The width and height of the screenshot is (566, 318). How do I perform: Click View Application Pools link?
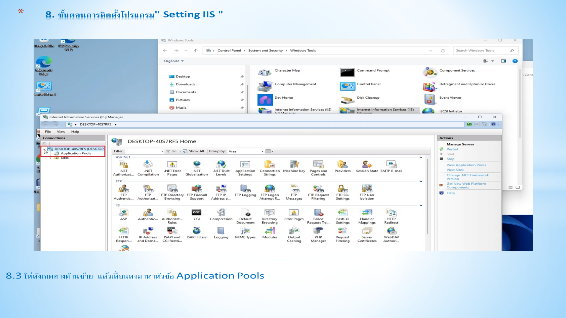coord(466,165)
